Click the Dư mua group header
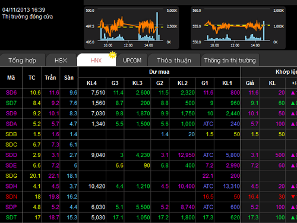The image size is (297, 223). [159, 72]
